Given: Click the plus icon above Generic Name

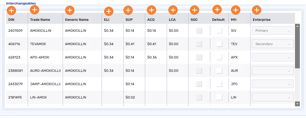Looking at the screenshot, I should [x=70, y=10].
